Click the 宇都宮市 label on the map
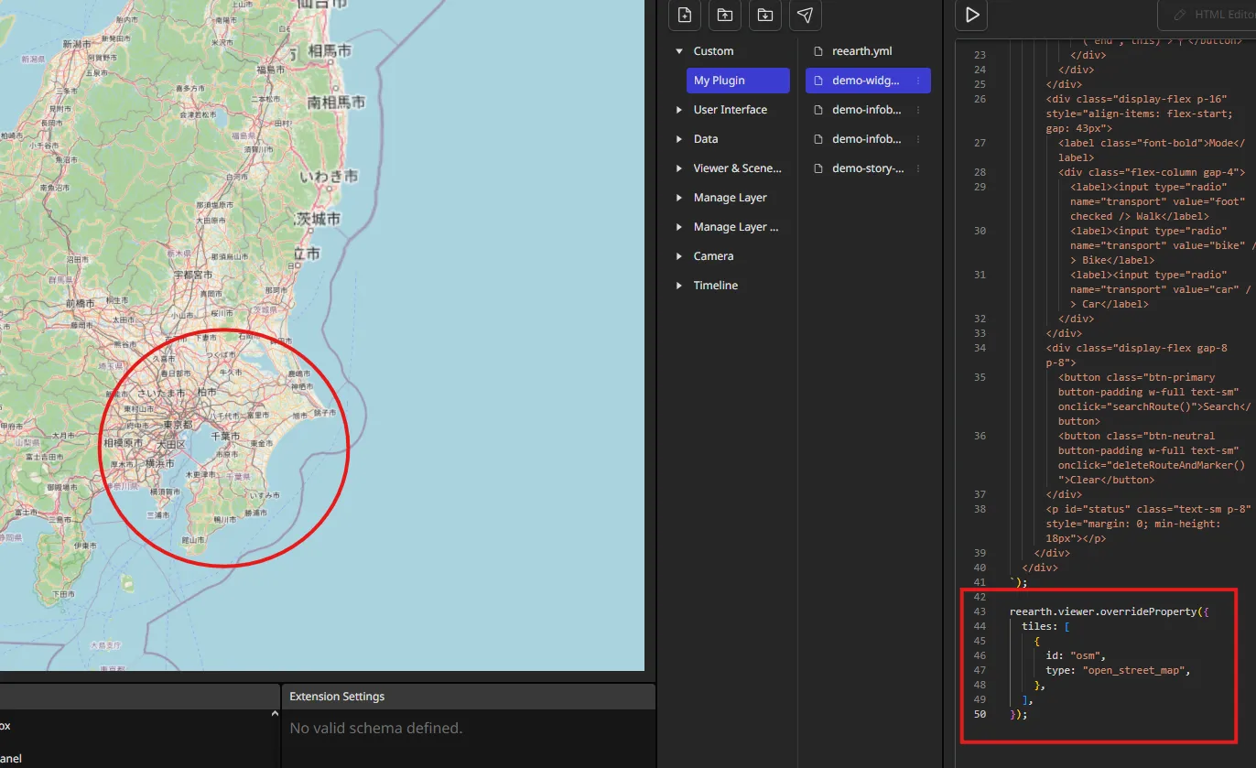Screen dimensions: 1256x768 point(192,274)
